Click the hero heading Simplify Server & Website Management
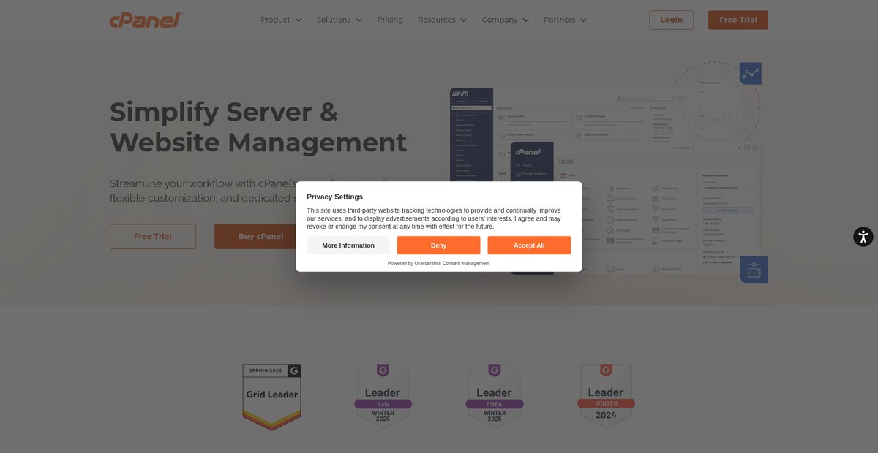 (x=258, y=126)
